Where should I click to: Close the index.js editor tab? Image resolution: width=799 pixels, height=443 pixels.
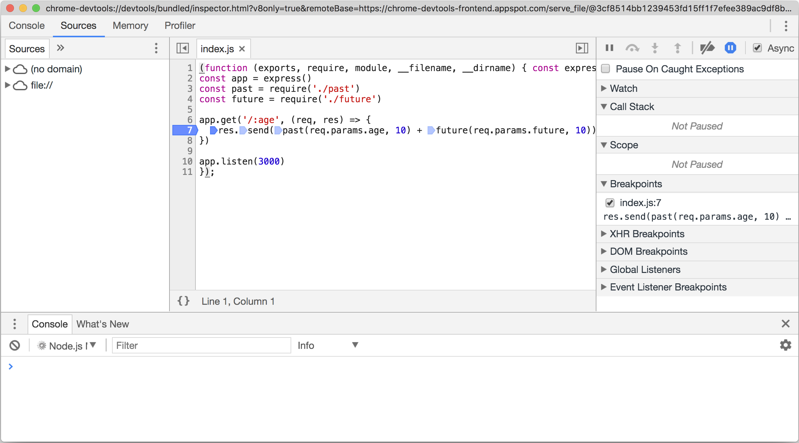click(242, 49)
